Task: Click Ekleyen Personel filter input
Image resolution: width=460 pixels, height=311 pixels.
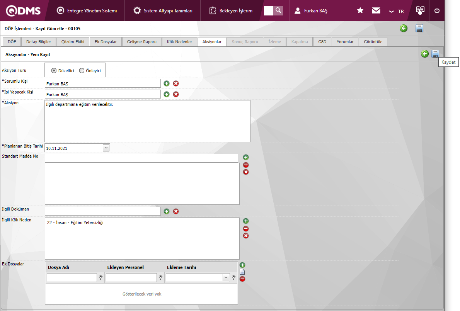Action: [131, 278]
